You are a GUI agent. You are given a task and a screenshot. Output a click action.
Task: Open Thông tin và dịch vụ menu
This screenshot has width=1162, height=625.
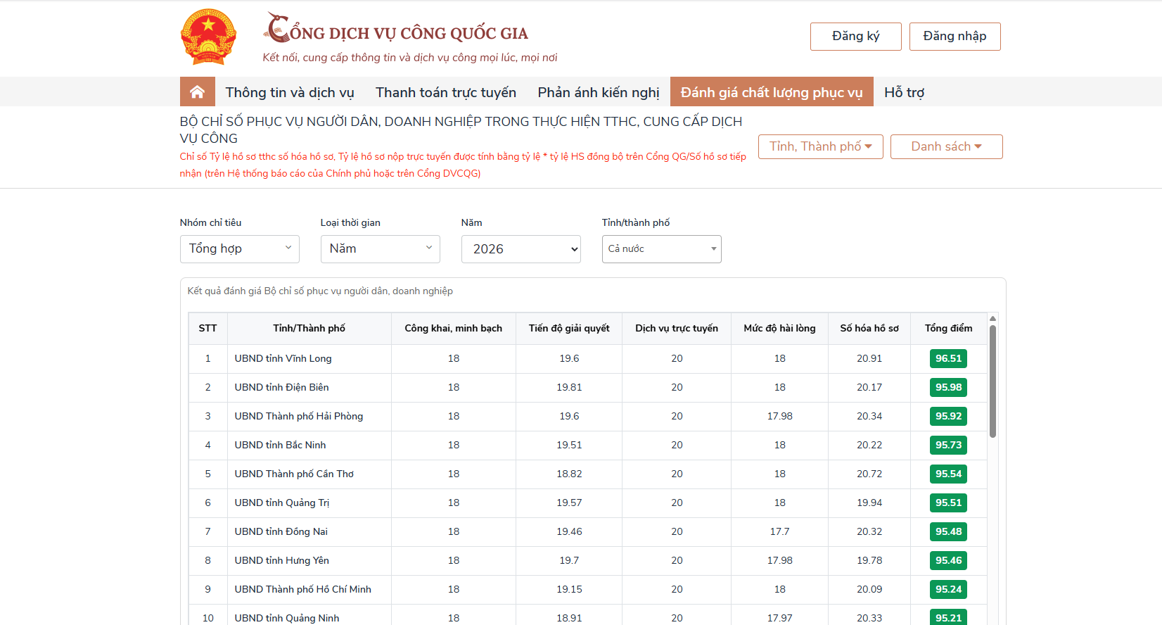coord(290,92)
